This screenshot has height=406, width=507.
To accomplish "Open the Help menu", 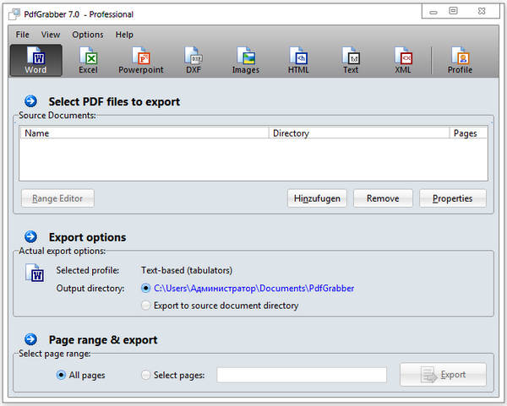I will [x=124, y=35].
